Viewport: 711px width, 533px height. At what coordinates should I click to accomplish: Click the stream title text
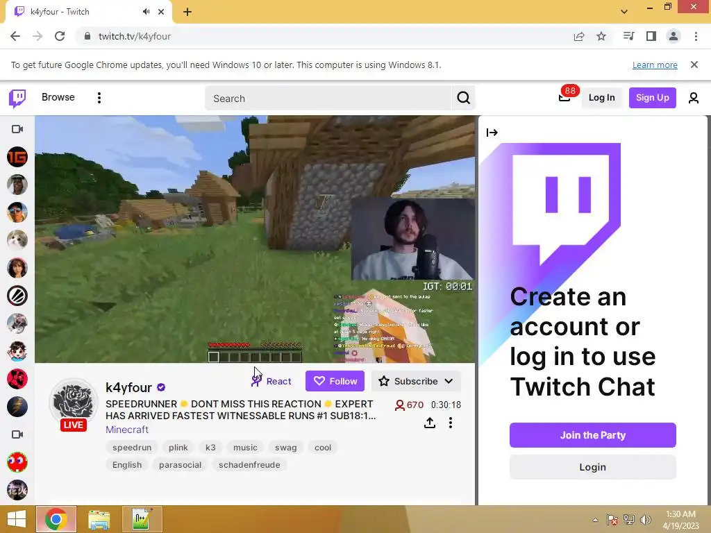[240, 409]
